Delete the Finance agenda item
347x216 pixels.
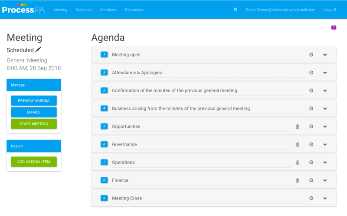[298, 180]
